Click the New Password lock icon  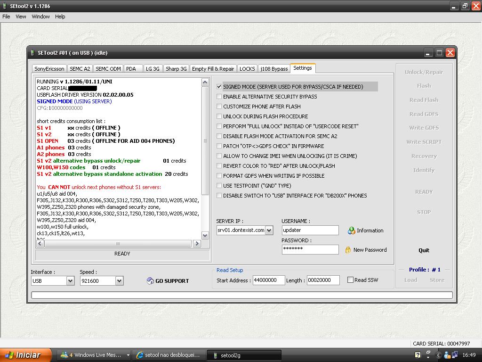click(348, 250)
